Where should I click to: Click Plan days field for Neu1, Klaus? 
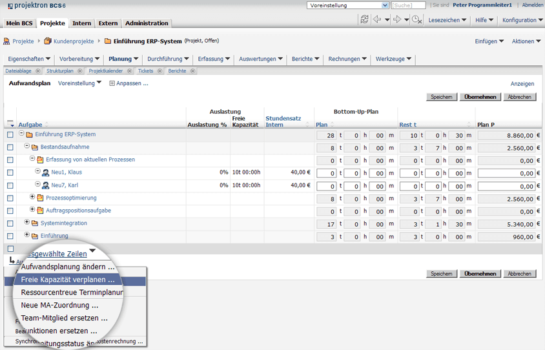[x=326, y=173]
